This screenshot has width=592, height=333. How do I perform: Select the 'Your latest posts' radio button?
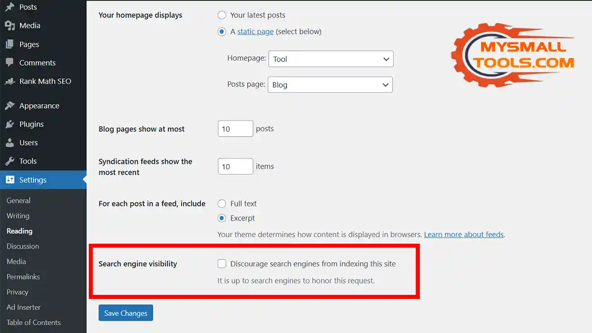222,15
